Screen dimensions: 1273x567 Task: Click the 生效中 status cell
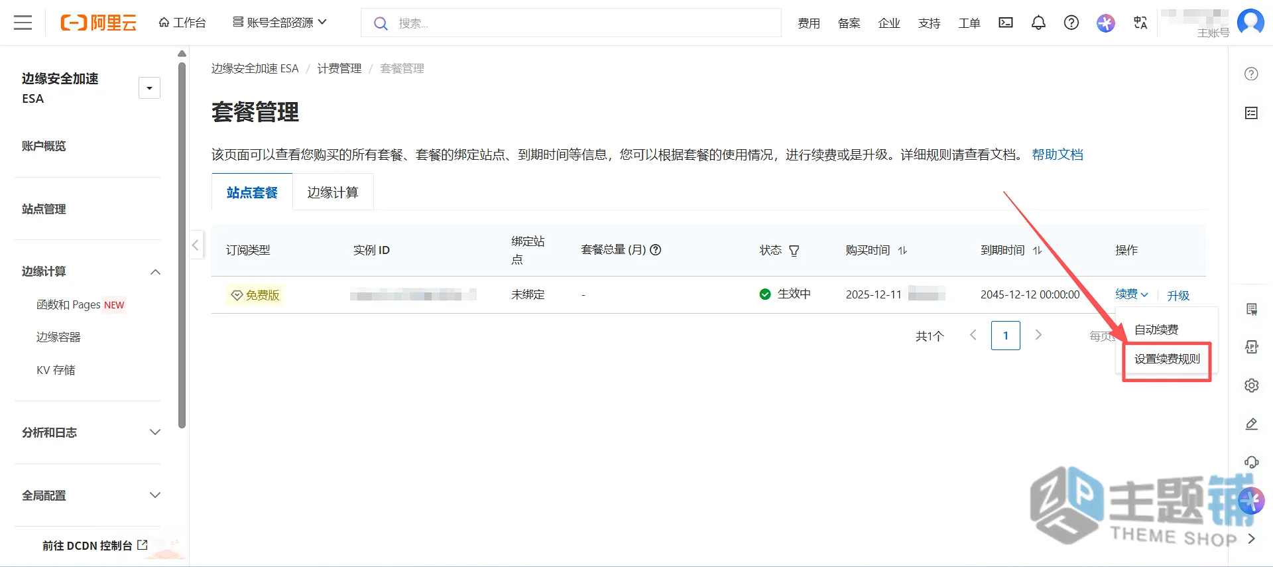point(785,294)
